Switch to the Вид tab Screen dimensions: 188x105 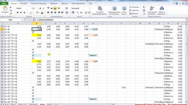[x=91, y=3]
